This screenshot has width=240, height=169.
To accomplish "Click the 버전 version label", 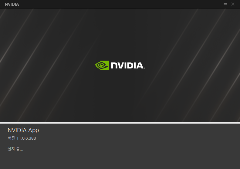I will [12, 138].
